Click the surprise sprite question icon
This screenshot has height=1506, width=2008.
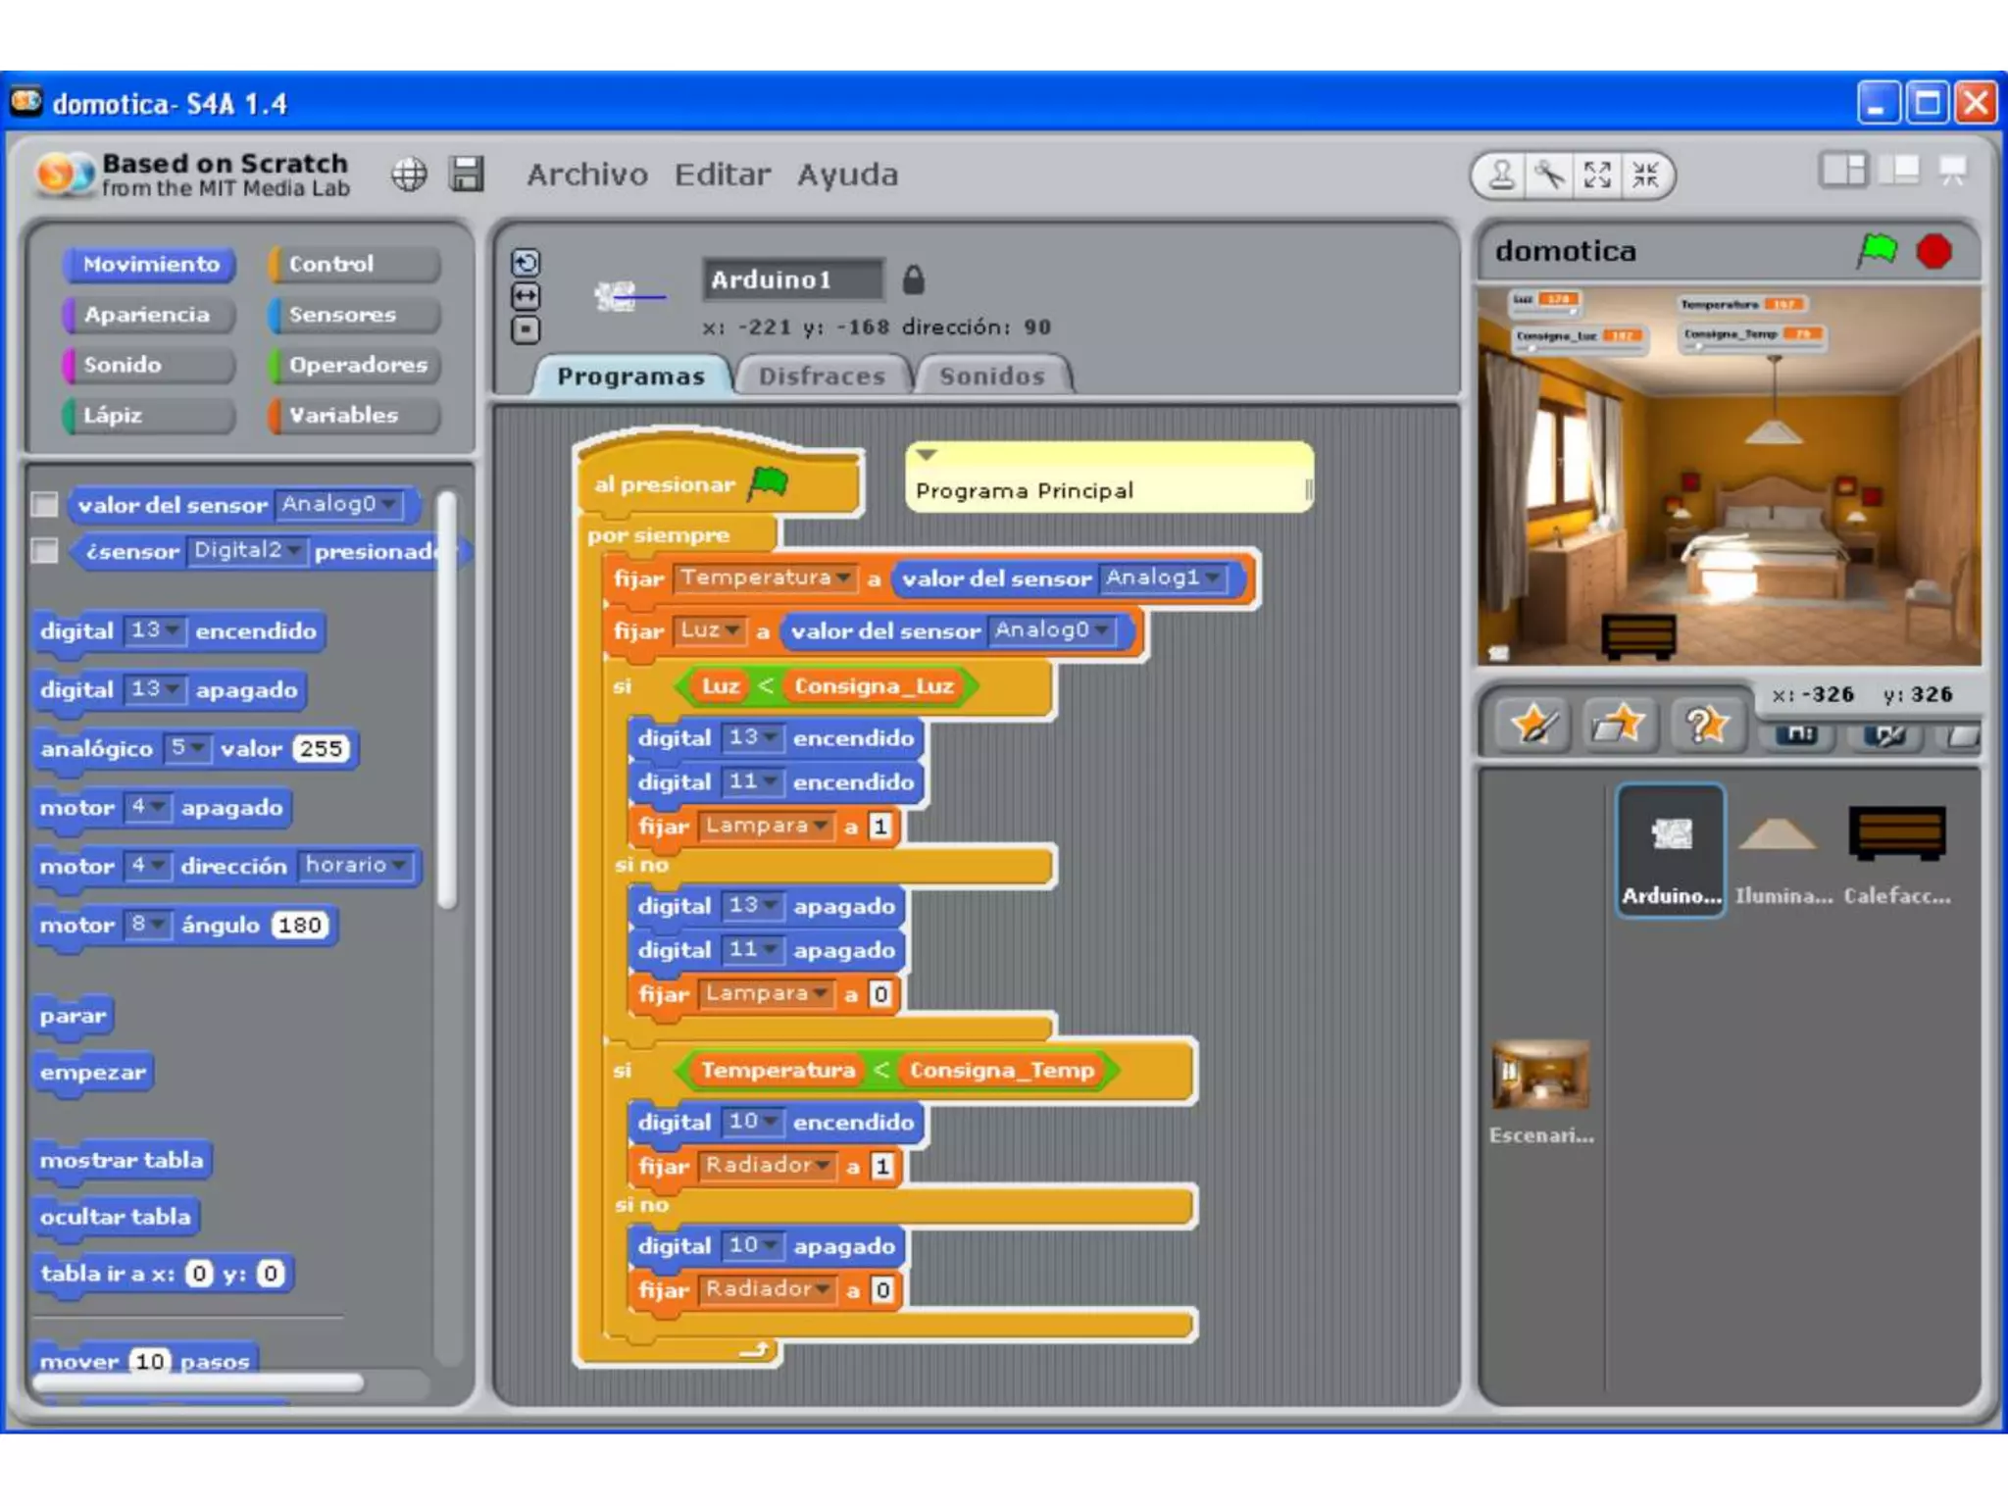click(1704, 726)
